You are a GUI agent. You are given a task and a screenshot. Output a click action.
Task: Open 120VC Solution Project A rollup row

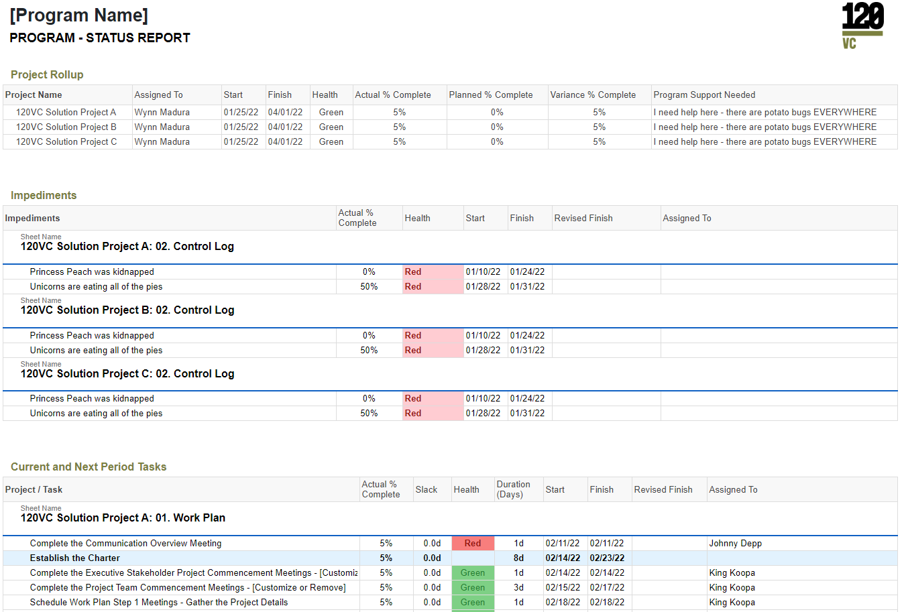(450, 113)
